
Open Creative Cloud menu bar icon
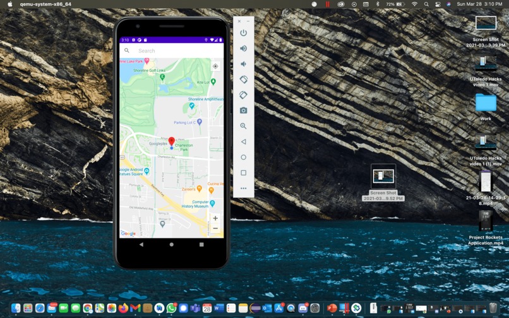[x=340, y=4]
